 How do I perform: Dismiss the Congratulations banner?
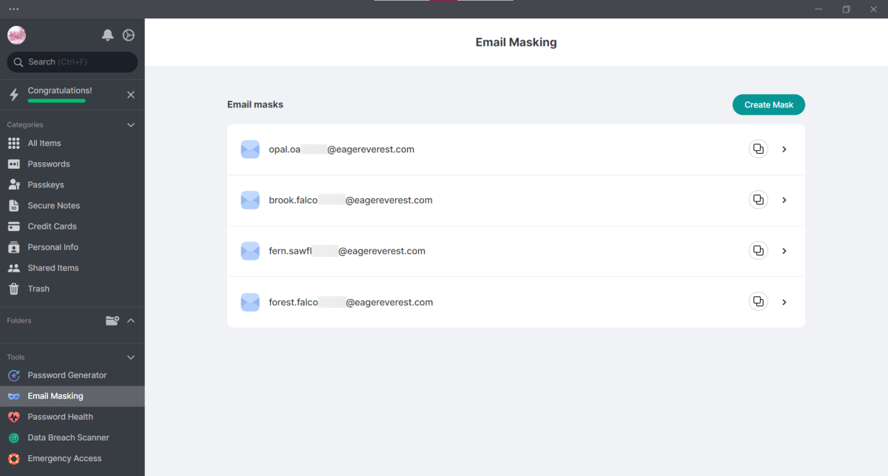(131, 95)
